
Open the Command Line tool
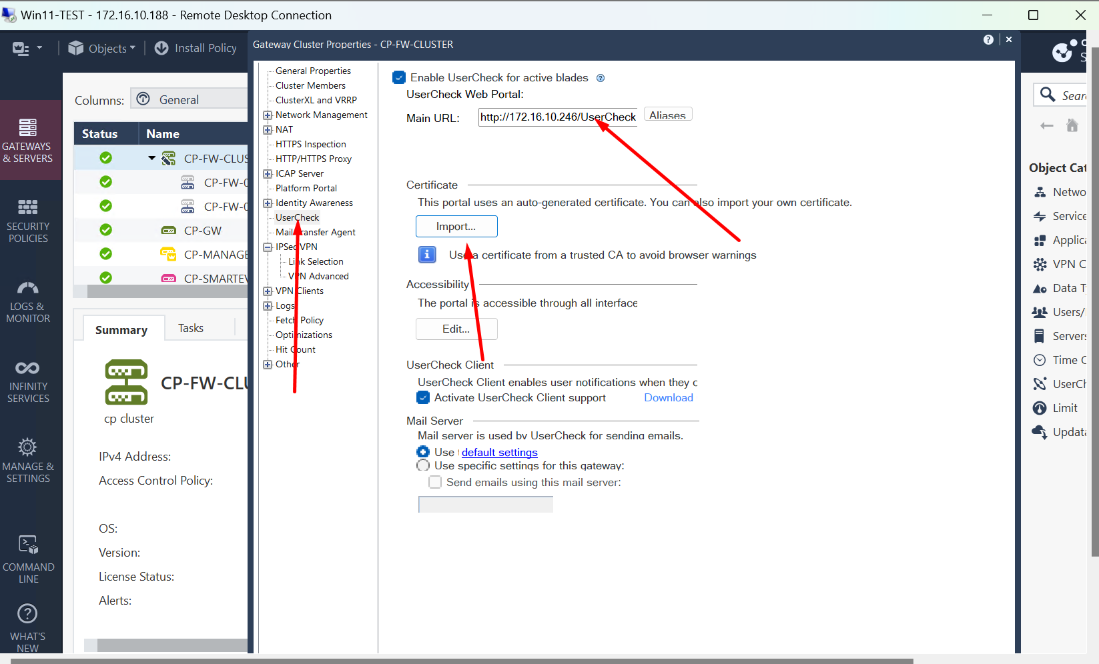coord(27,557)
